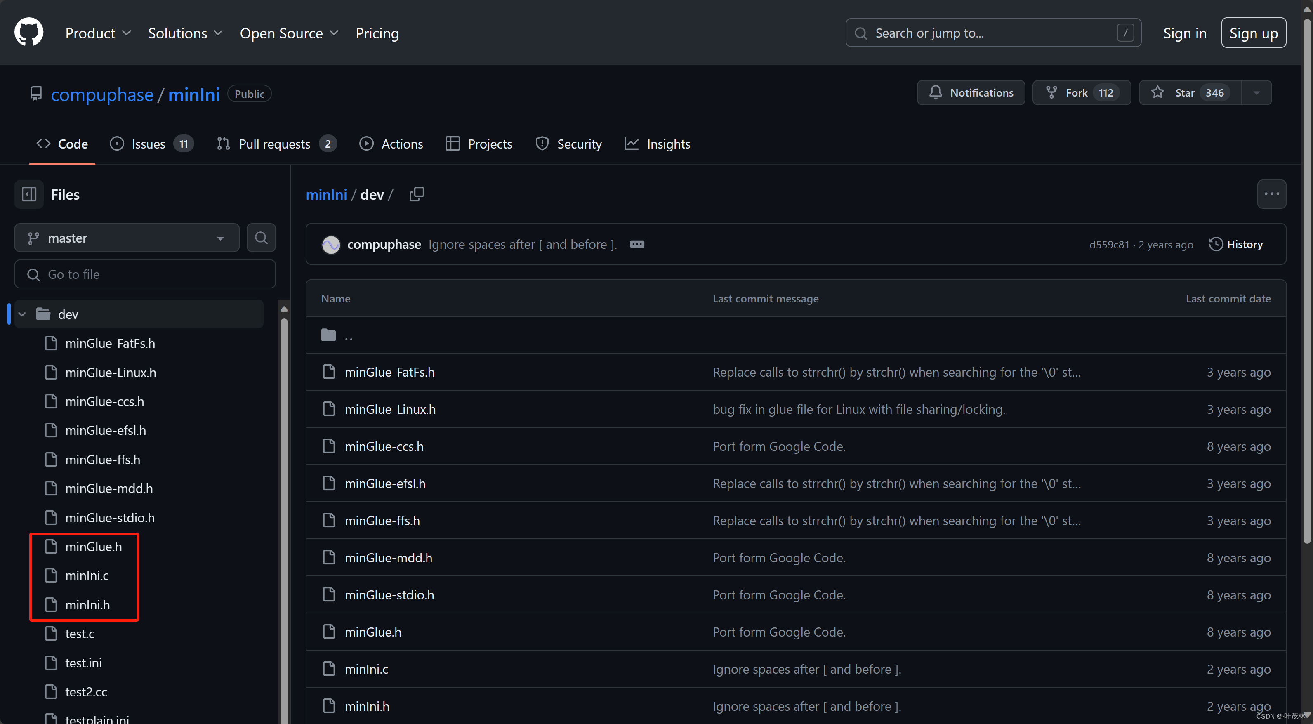Collapse the dev folder in tree
The image size is (1313, 724).
click(x=22, y=314)
